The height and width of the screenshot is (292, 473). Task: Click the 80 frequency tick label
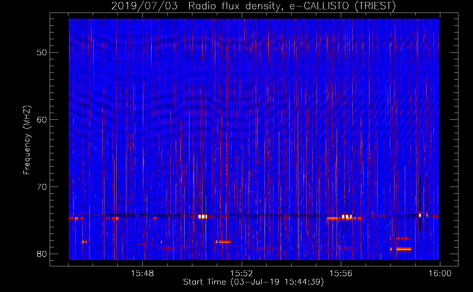click(x=42, y=254)
